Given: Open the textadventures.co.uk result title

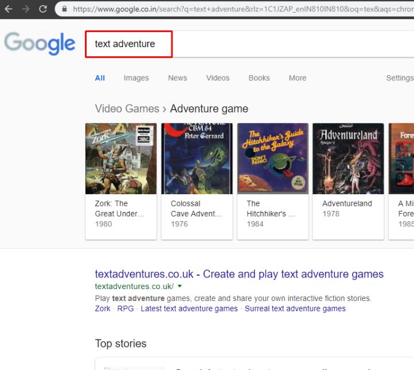Looking at the screenshot, I should (x=239, y=274).
